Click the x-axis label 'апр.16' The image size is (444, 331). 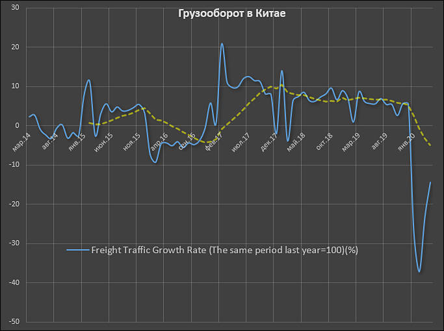point(159,141)
